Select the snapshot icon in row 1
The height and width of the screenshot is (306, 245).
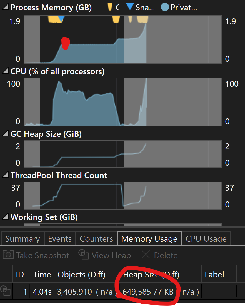(x=6, y=292)
